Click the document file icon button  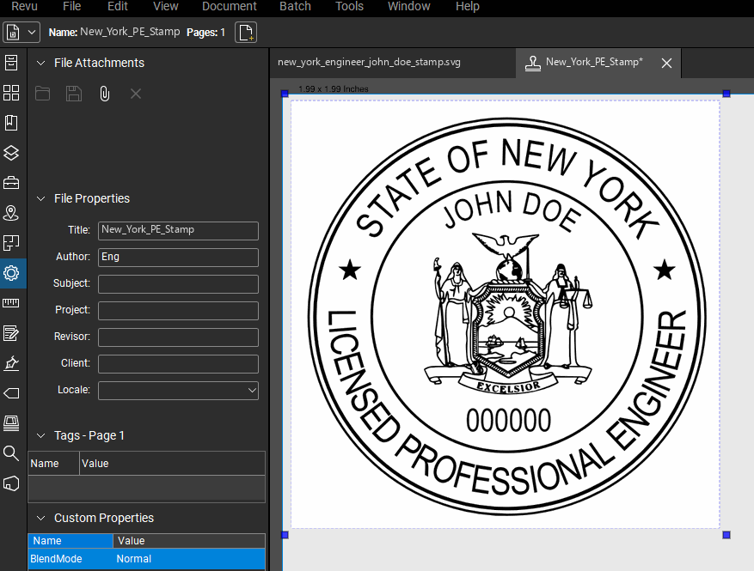tap(13, 33)
